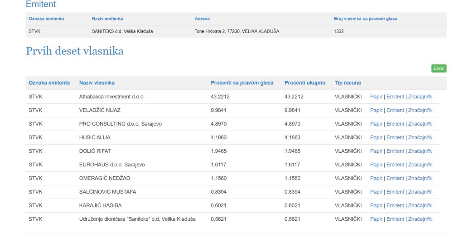Click the Naziv vlasnika column header

coord(97,83)
